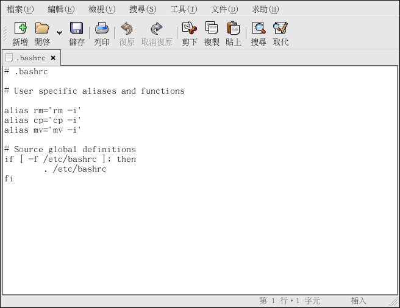Open the 檢視(V) menu
Viewport: 400px width, 308px height.
102,9
